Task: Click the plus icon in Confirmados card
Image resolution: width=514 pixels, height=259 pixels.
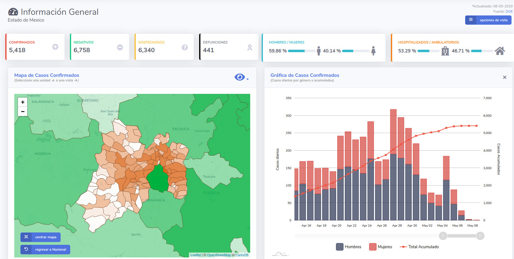Action: 55,47
